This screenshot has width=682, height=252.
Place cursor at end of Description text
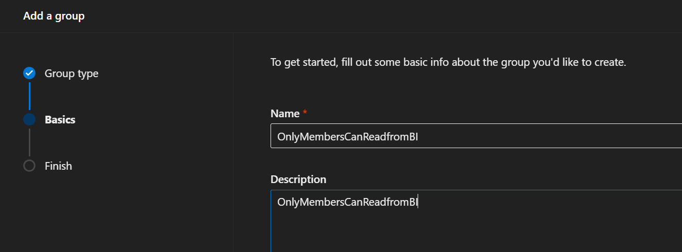click(418, 202)
